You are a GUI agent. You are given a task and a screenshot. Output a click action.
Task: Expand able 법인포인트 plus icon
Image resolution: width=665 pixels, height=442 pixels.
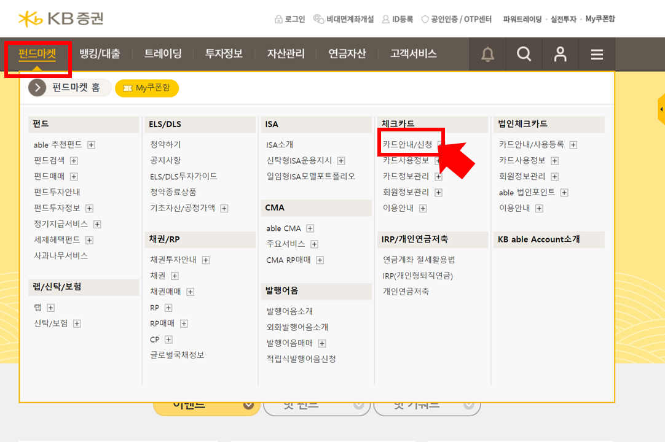point(564,192)
